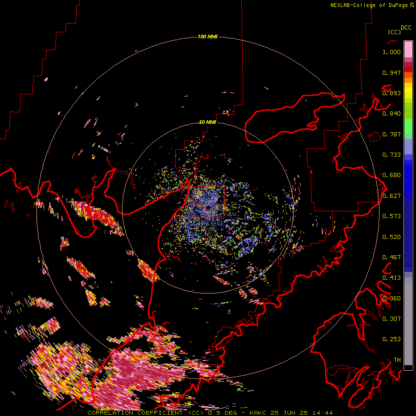Click the black radar site dot at the map center
This screenshot has width=416, height=416.
pos(208,207)
